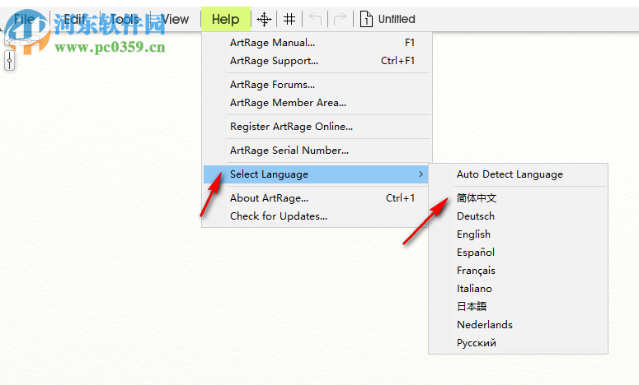Screen dimensions: 639x385
Task: Select Italiano language
Action: pos(518,288)
